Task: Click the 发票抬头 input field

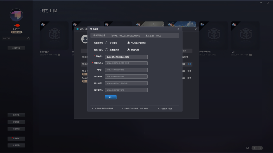Action: [126, 63]
